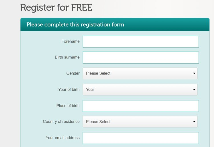
Task: Focus the Birth surname input box
Action: [140, 57]
